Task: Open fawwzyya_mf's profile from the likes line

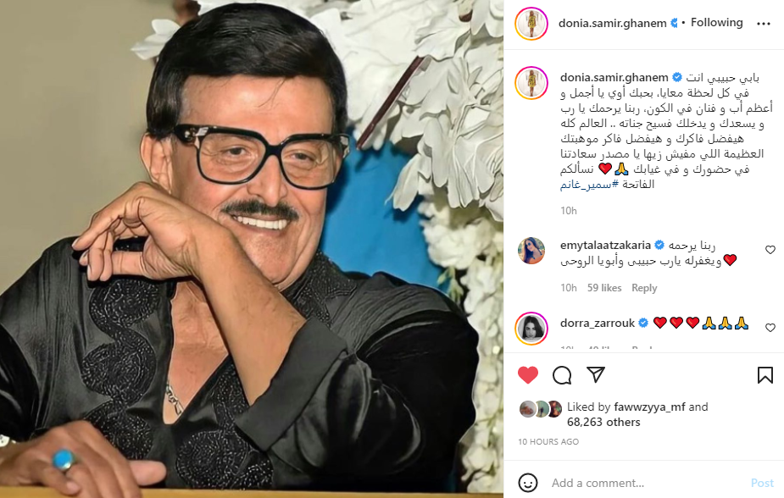Action: coord(649,407)
